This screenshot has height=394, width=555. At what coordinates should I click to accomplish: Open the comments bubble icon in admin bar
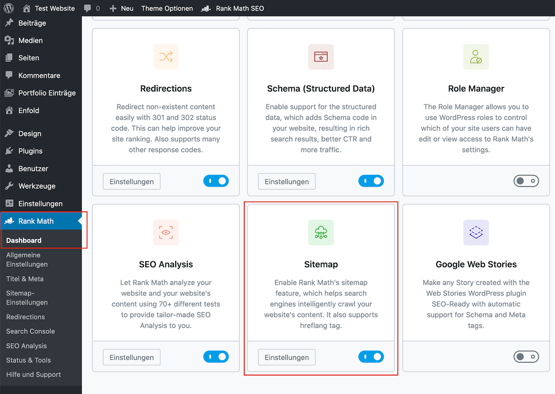coord(87,8)
